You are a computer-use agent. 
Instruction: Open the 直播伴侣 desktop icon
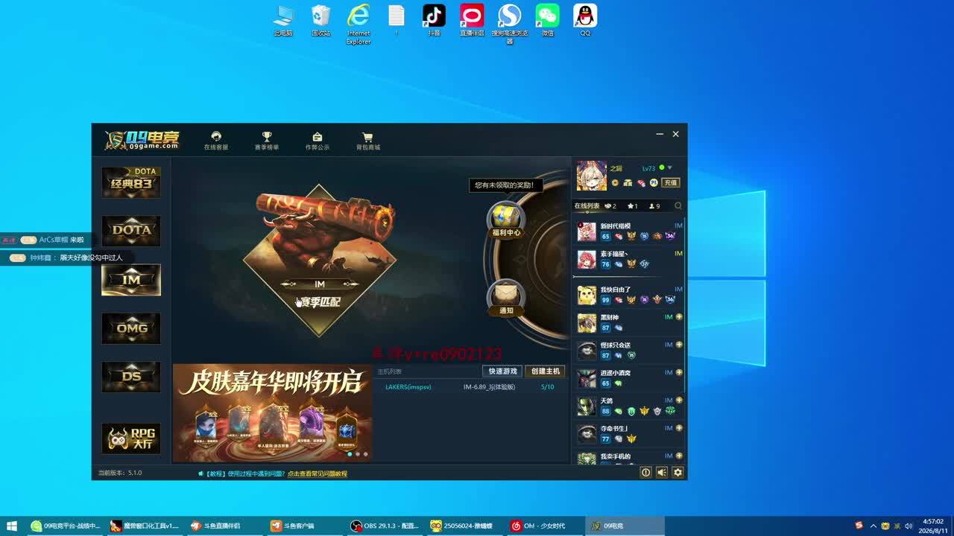click(x=472, y=21)
